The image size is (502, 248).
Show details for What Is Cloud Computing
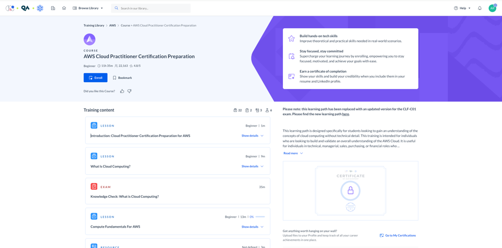coord(253,166)
